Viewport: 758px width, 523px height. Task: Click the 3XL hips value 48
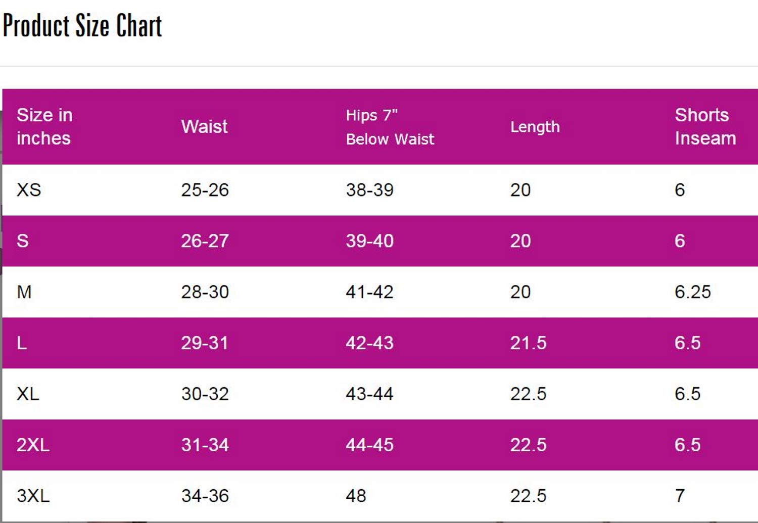pyautogui.click(x=356, y=496)
